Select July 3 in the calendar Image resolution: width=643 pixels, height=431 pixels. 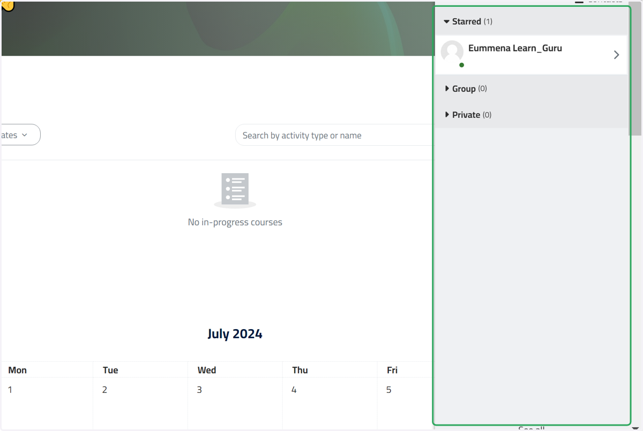(x=199, y=390)
